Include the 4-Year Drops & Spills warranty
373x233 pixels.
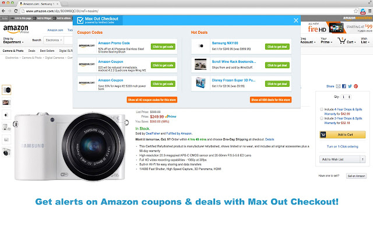[x=321, y=110]
